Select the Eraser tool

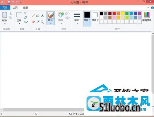(x=33, y=22)
